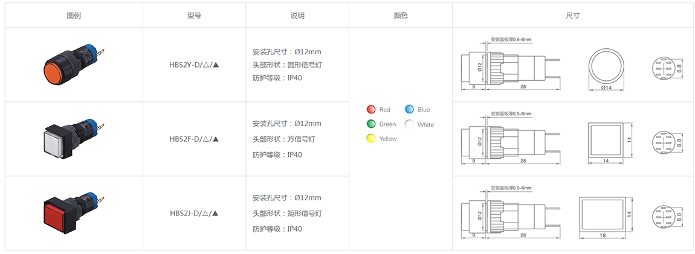Select the White color swatch
Screen dimensions: 695x254
coord(410,124)
